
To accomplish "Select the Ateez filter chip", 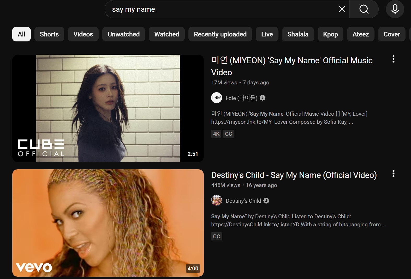I will pyautogui.click(x=361, y=34).
